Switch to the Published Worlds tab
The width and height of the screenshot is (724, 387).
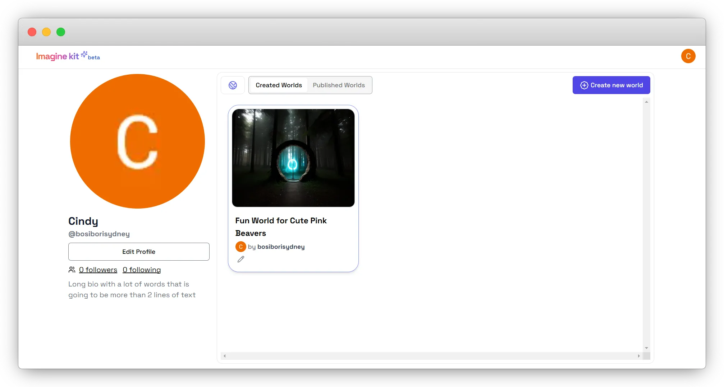point(339,85)
